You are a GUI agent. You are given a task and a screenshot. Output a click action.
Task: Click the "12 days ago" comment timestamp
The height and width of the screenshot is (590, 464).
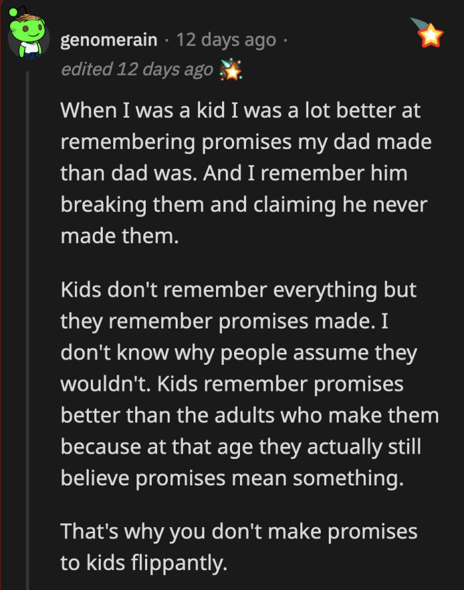(225, 40)
